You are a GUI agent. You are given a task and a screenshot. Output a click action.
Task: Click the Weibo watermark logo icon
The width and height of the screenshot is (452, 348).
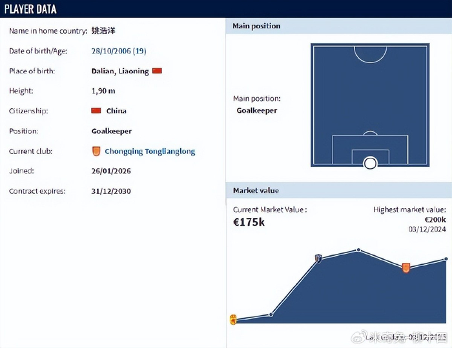click(359, 337)
